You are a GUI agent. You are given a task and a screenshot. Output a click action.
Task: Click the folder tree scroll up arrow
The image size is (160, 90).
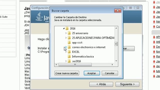click(x=116, y=28)
